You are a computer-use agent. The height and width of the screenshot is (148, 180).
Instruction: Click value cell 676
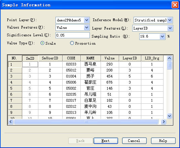tap(110, 83)
